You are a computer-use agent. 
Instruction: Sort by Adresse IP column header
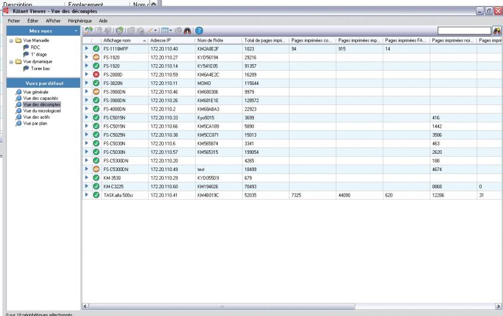[x=171, y=40]
